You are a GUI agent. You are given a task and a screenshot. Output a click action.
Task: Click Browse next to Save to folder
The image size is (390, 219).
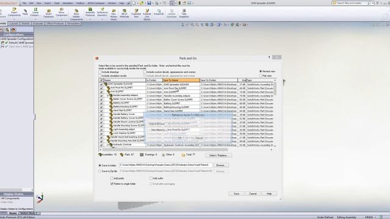221,165
